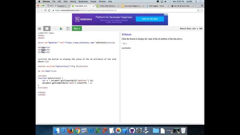Select the side-by-side layout icon
The width and height of the screenshot is (240, 135).
pos(47,28)
